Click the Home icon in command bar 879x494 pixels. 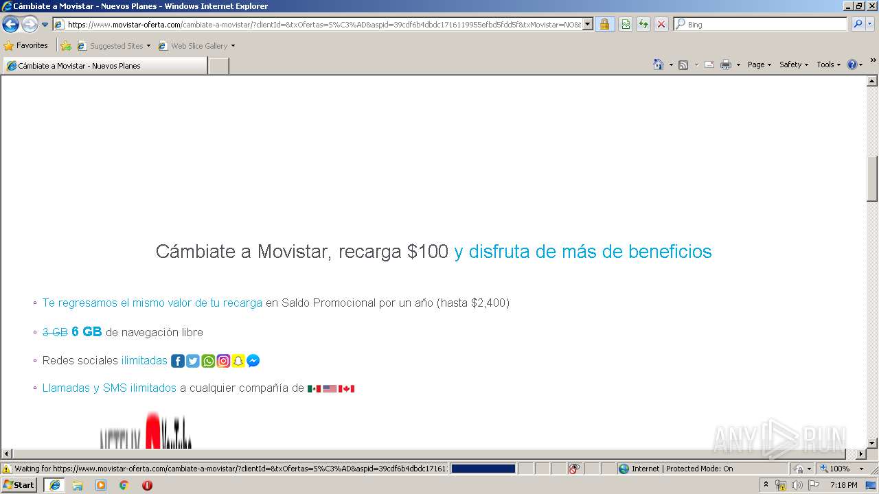pos(659,64)
